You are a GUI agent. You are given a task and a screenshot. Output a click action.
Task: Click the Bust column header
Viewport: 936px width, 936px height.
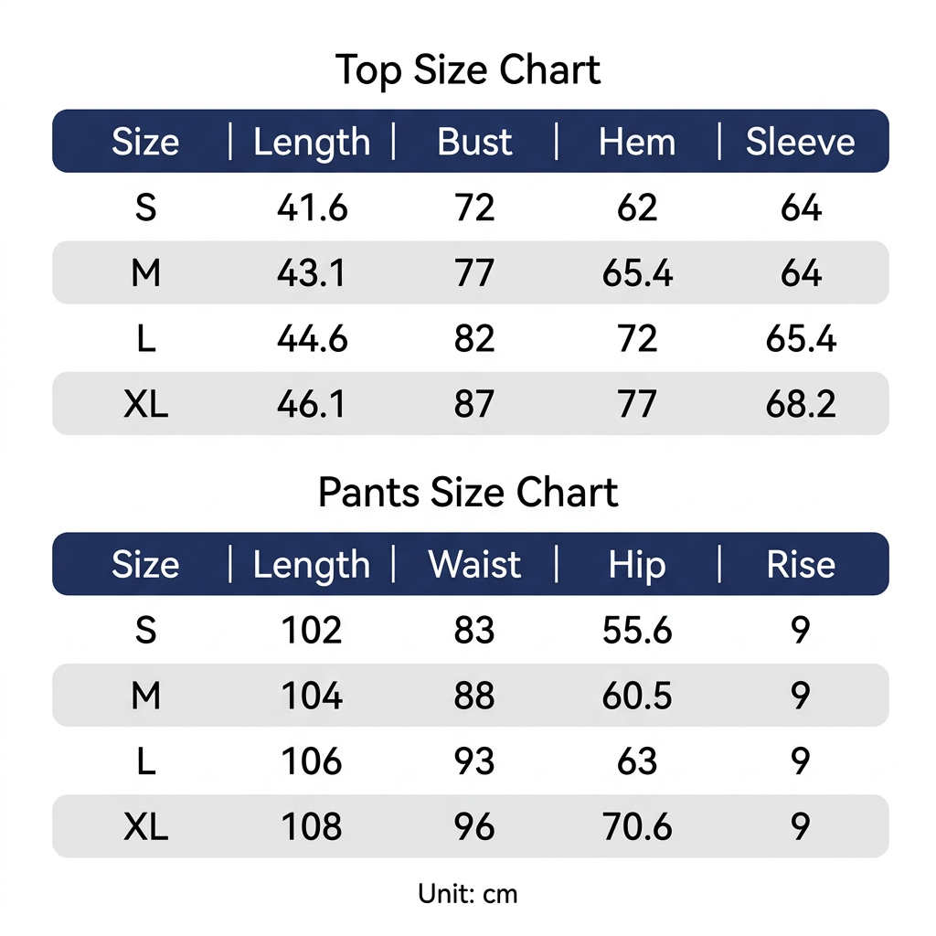[474, 142]
